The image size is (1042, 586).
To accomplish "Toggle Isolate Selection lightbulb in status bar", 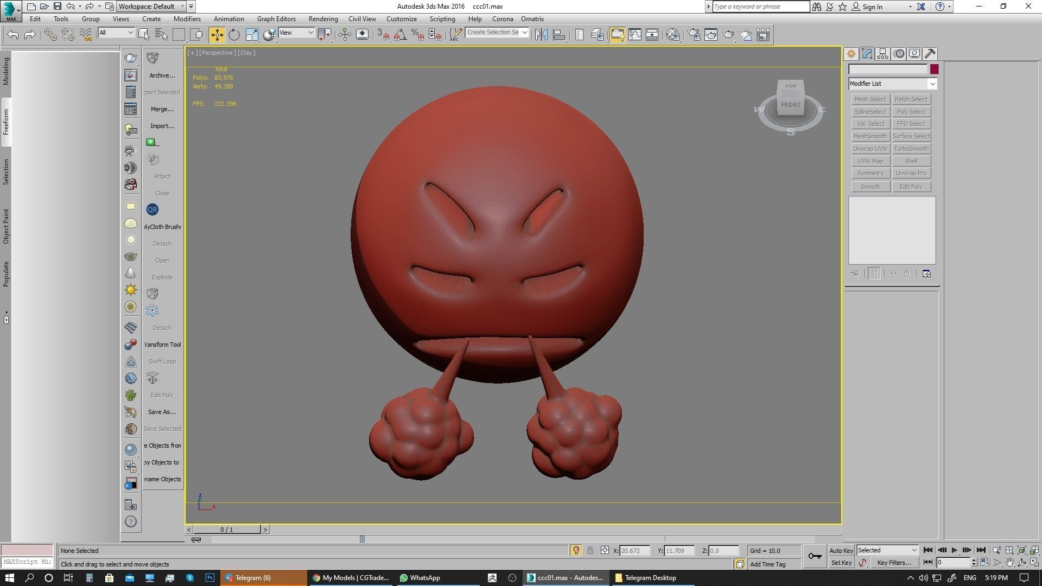I will [x=576, y=550].
